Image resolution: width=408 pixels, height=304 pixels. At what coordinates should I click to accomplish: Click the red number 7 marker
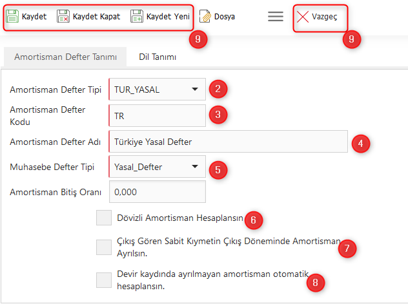347,249
